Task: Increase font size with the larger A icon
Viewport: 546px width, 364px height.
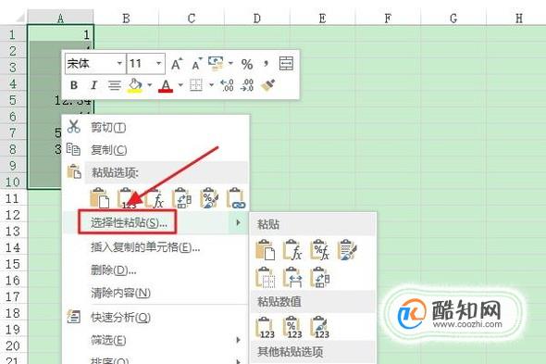Action: pyautogui.click(x=177, y=64)
